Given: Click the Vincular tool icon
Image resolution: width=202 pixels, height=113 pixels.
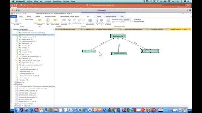Looking at the screenshot, I should pos(74,20).
